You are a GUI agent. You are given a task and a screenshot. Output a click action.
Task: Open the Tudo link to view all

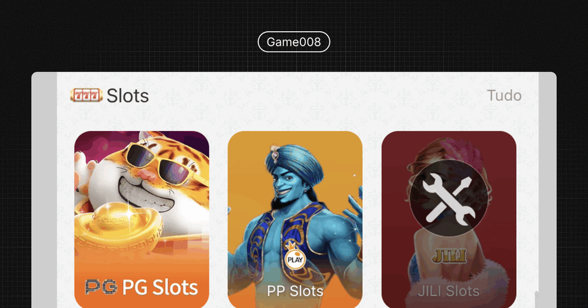click(504, 96)
